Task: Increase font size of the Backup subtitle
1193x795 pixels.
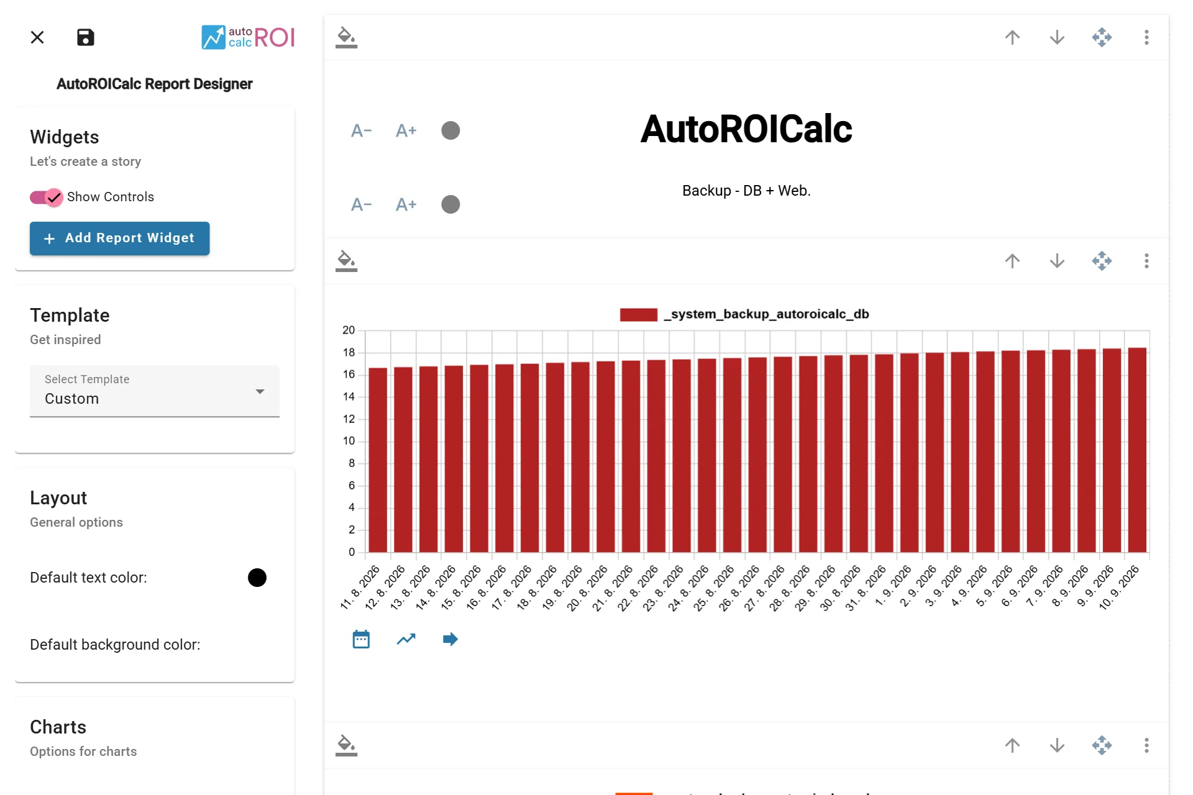Action: pyautogui.click(x=406, y=204)
